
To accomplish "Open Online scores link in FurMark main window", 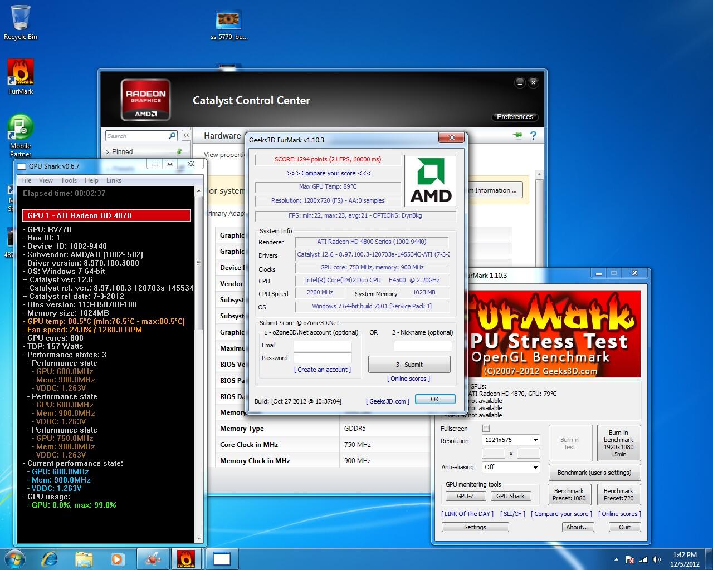I will click(619, 514).
